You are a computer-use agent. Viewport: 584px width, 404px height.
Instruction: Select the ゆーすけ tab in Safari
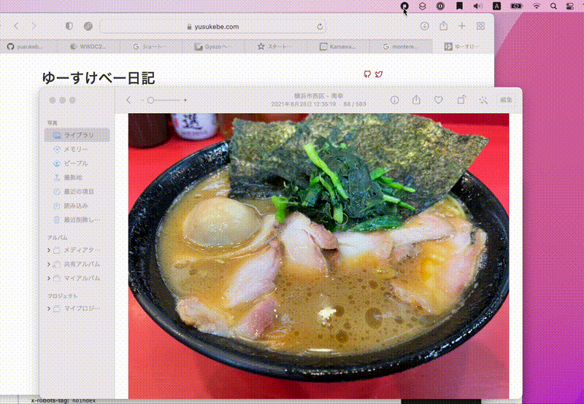point(464,47)
